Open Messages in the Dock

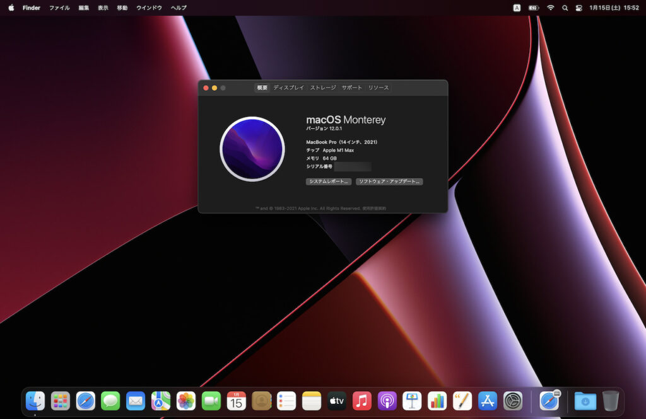[110, 401]
